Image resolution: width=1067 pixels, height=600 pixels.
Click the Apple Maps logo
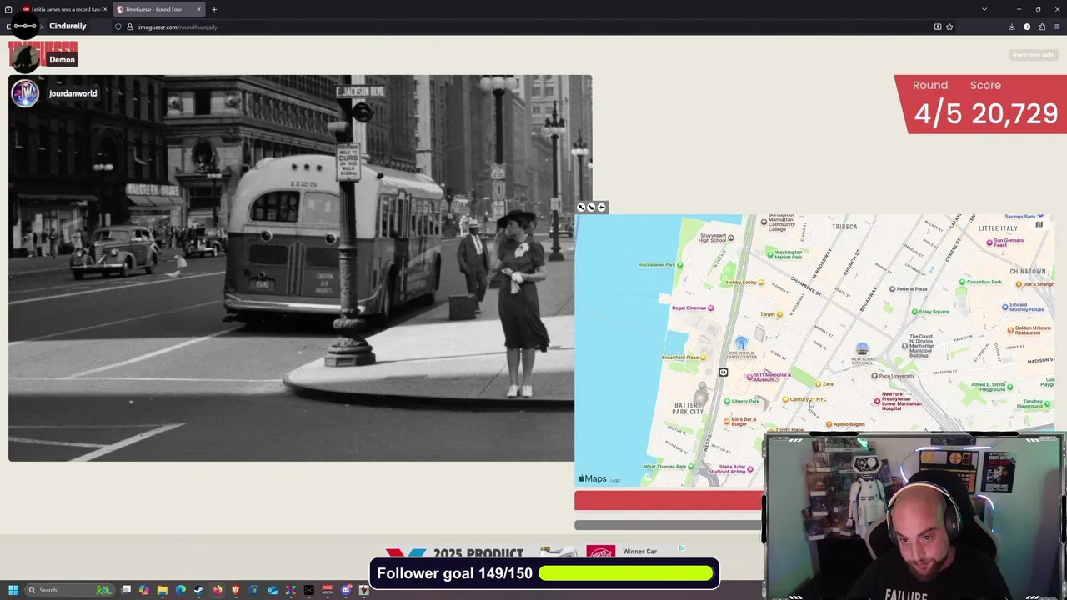click(593, 478)
